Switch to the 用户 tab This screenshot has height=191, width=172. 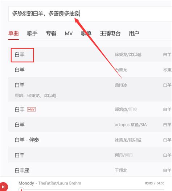pyautogui.click(x=134, y=33)
